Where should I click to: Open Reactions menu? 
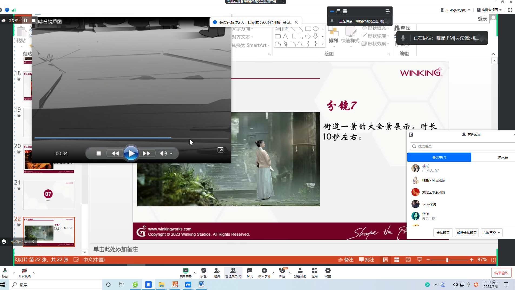pos(282,272)
